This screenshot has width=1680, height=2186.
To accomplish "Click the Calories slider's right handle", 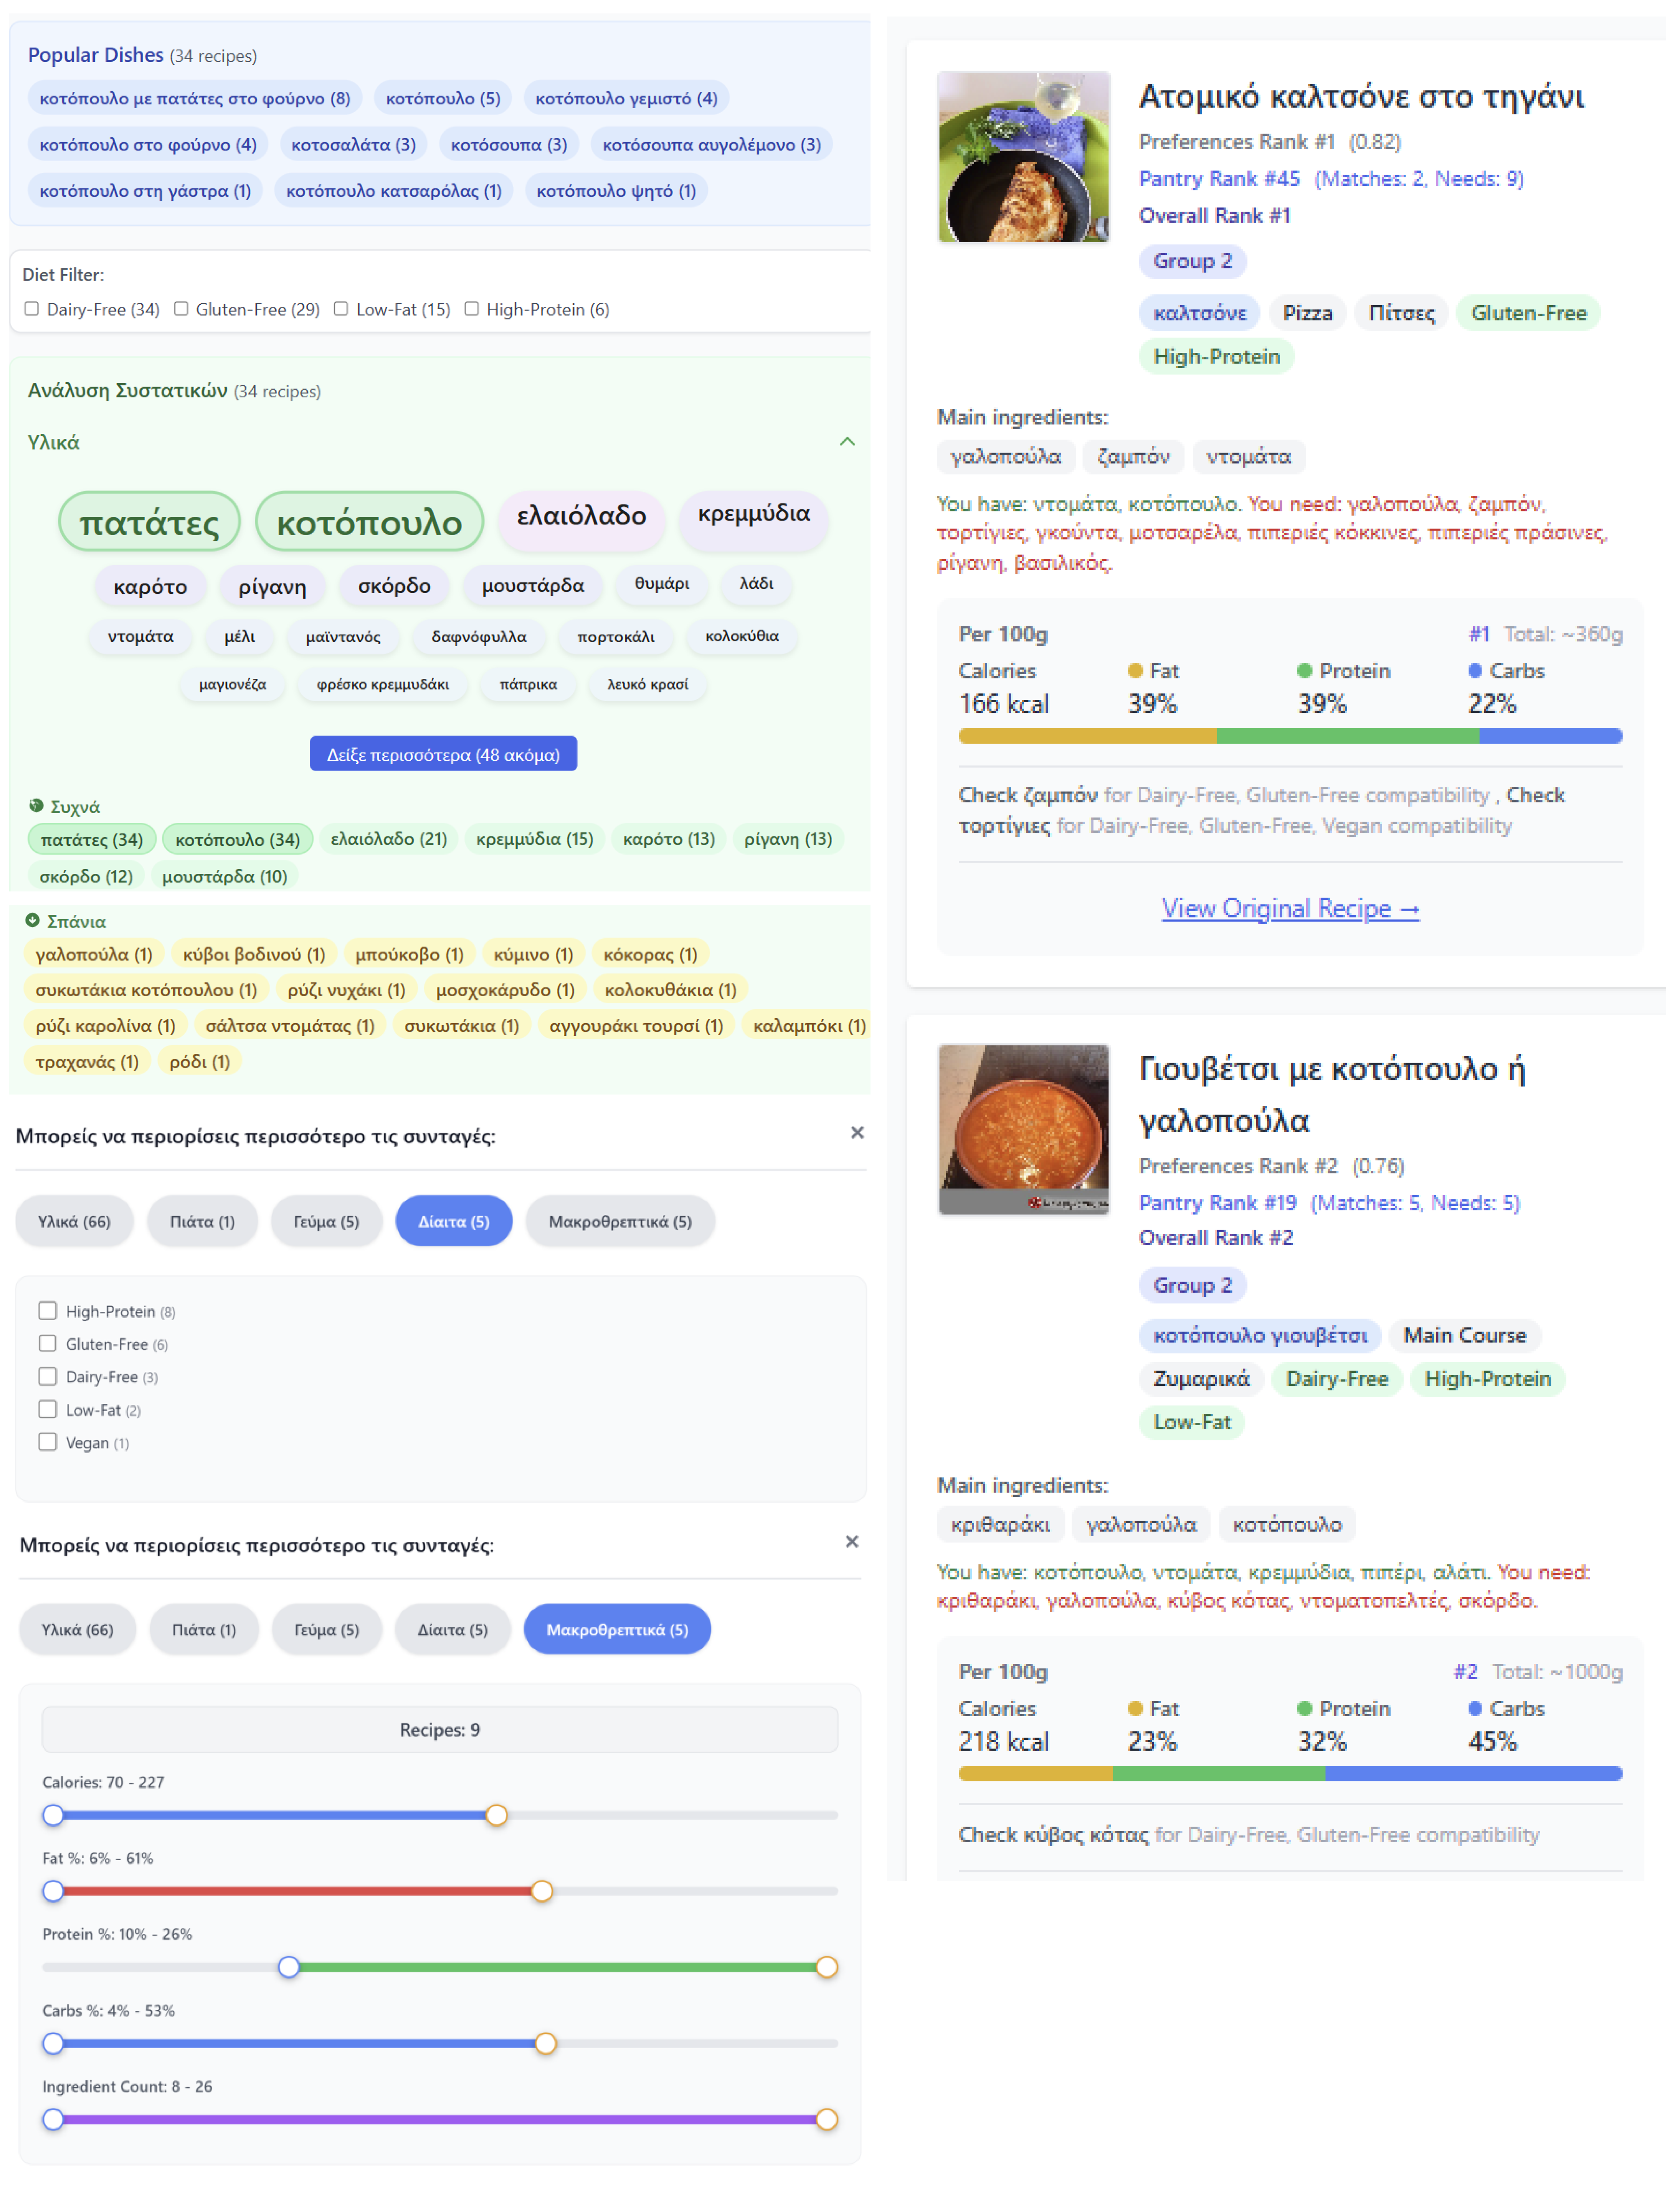I will pyautogui.click(x=496, y=1815).
